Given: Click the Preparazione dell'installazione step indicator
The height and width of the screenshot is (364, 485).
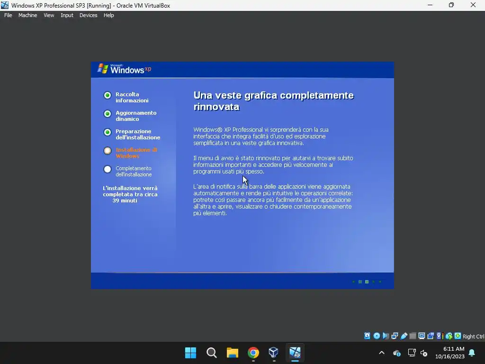Looking at the screenshot, I should (x=108, y=133).
